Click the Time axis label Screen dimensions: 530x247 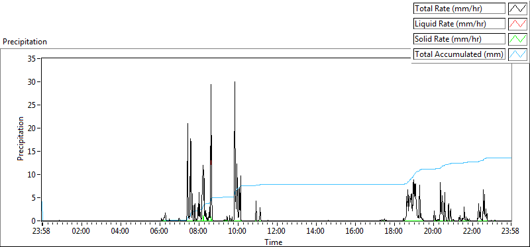[273, 242]
